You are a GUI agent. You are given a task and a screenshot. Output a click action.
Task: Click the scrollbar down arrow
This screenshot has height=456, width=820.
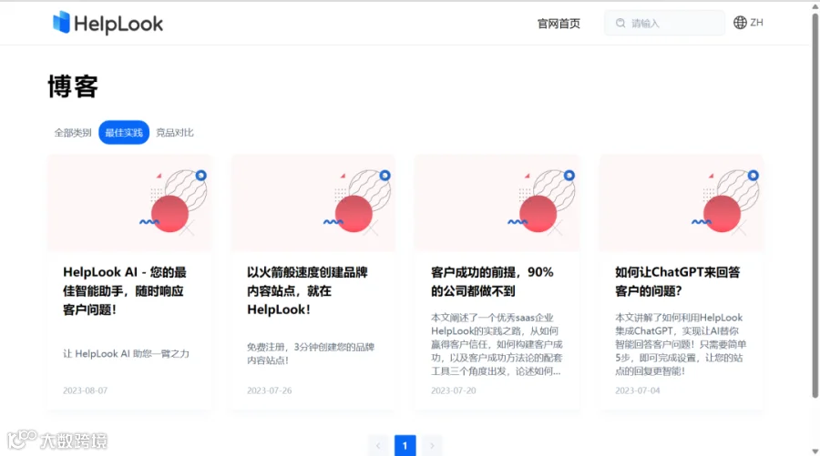815,451
